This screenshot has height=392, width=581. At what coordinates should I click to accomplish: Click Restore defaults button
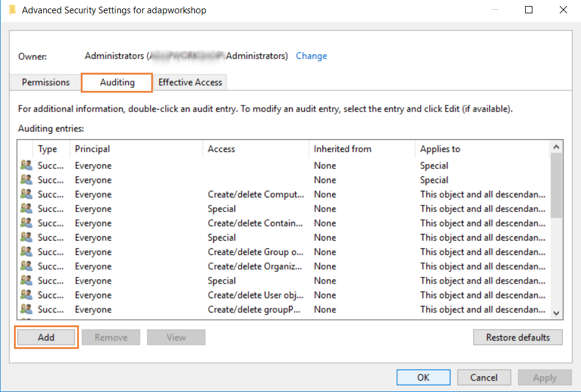(518, 337)
